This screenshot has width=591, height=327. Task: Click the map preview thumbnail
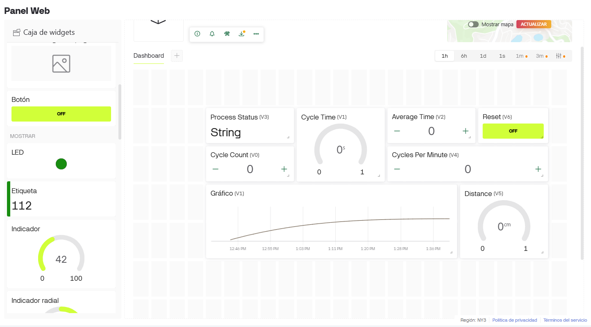509,31
